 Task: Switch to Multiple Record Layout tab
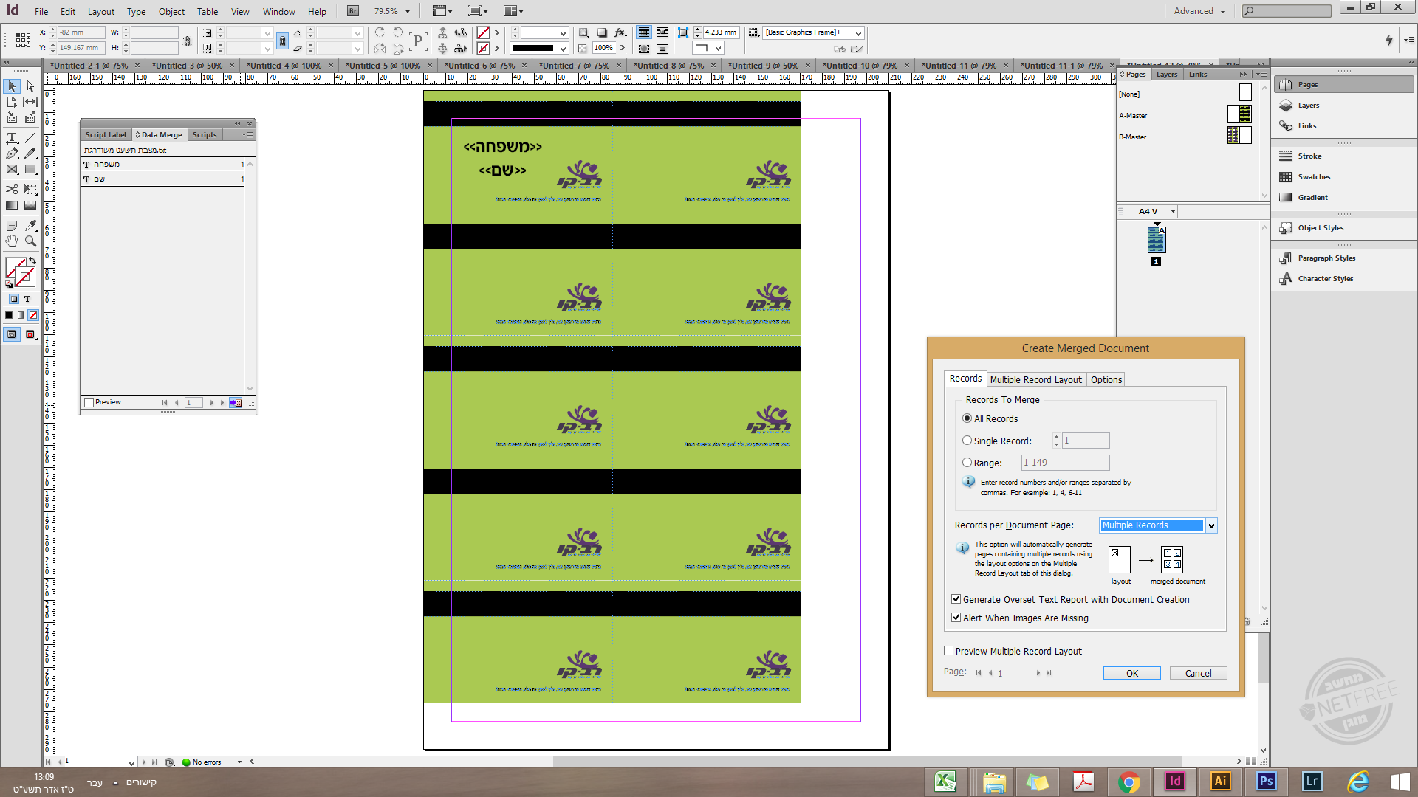tap(1035, 379)
